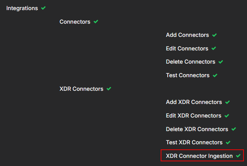
Task: Click the Edit Connectors checkmark icon
Action: tap(214, 48)
